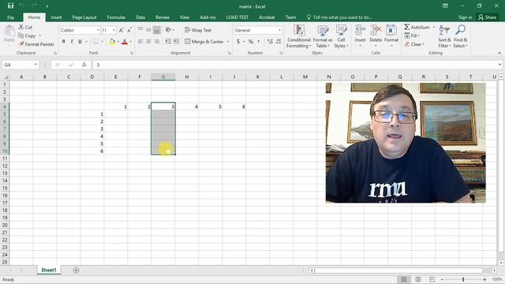Click the Wrap Text button

tap(198, 30)
